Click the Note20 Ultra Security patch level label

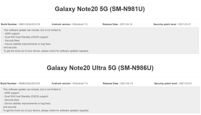click(166, 83)
